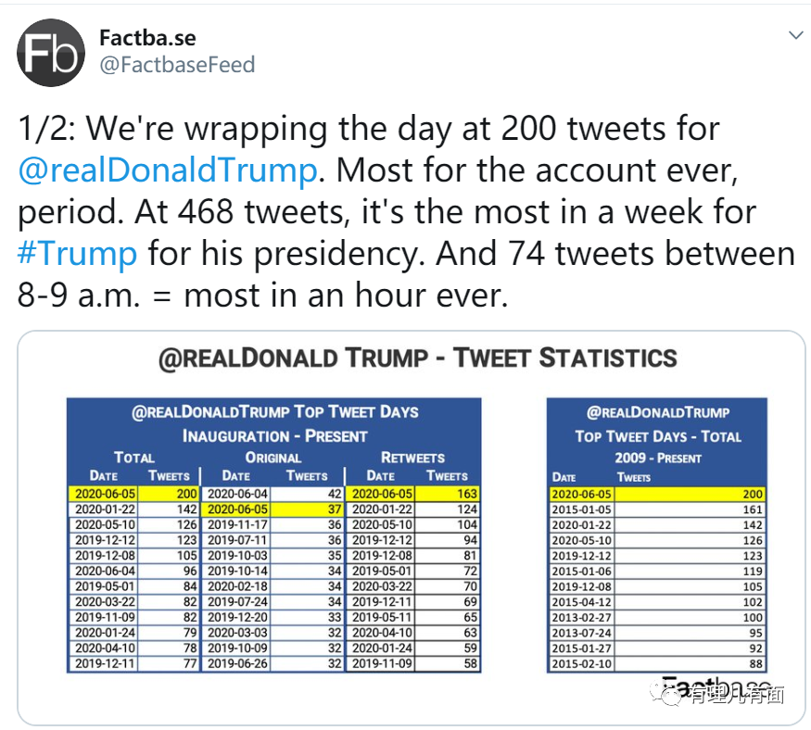
Task: Open the Factba.se profile avatar
Action: point(51,53)
